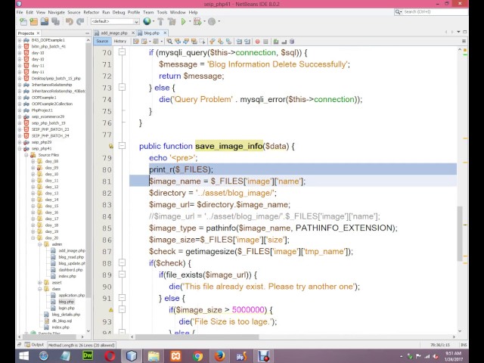Click the Shift Line Left icon

pos(239,42)
